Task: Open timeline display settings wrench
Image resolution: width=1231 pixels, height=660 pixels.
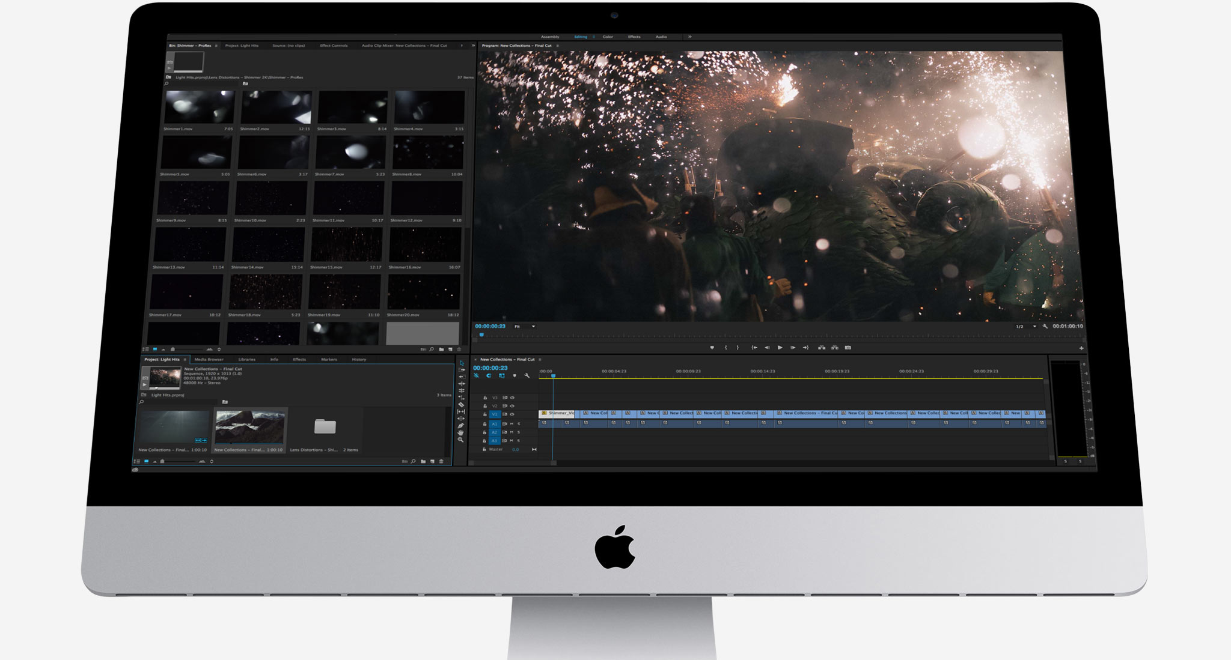Action: click(527, 376)
